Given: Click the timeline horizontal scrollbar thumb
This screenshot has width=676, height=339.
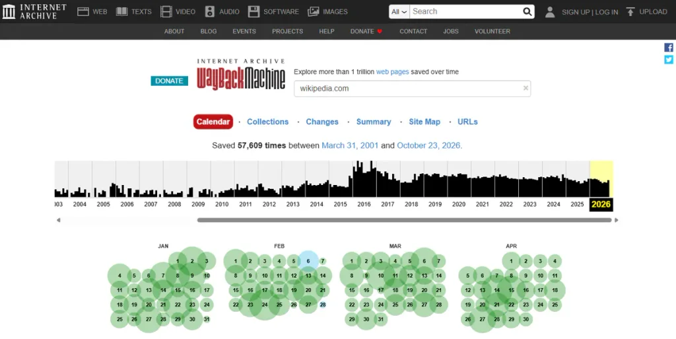Looking at the screenshot, I should point(405,220).
